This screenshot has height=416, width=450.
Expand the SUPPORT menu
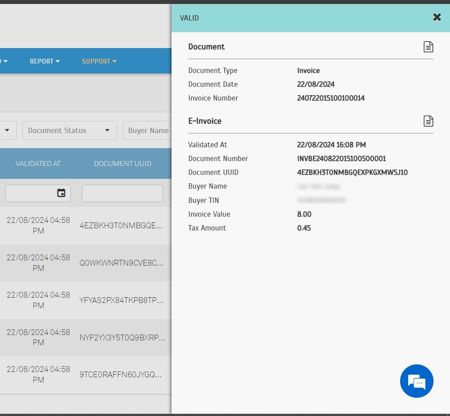pyautogui.click(x=99, y=61)
